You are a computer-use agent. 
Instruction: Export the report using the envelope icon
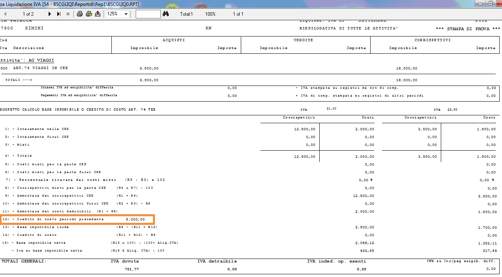98,14
